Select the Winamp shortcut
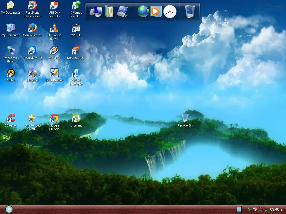The height and width of the screenshot is (214, 286). pyautogui.click(x=54, y=53)
